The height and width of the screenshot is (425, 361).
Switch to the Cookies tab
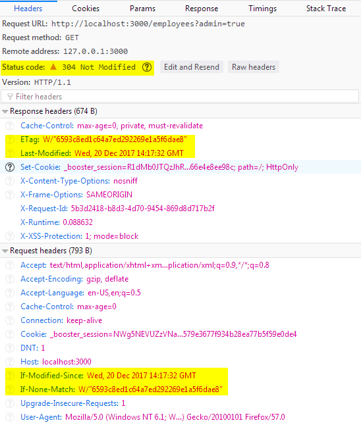tap(86, 9)
